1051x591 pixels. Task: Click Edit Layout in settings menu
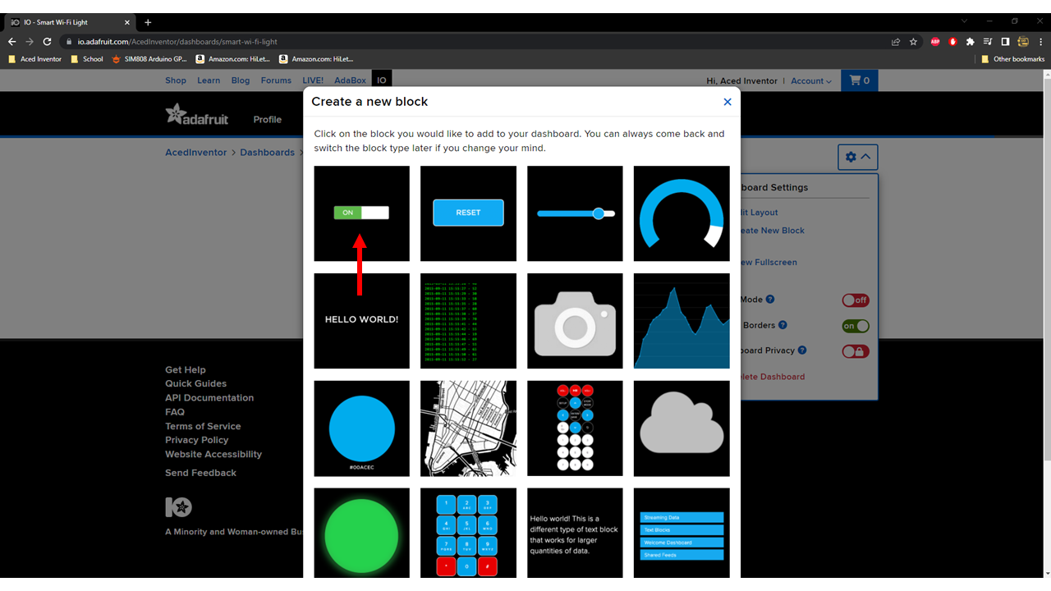tap(760, 213)
